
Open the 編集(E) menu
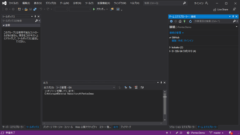tap(26, 3)
